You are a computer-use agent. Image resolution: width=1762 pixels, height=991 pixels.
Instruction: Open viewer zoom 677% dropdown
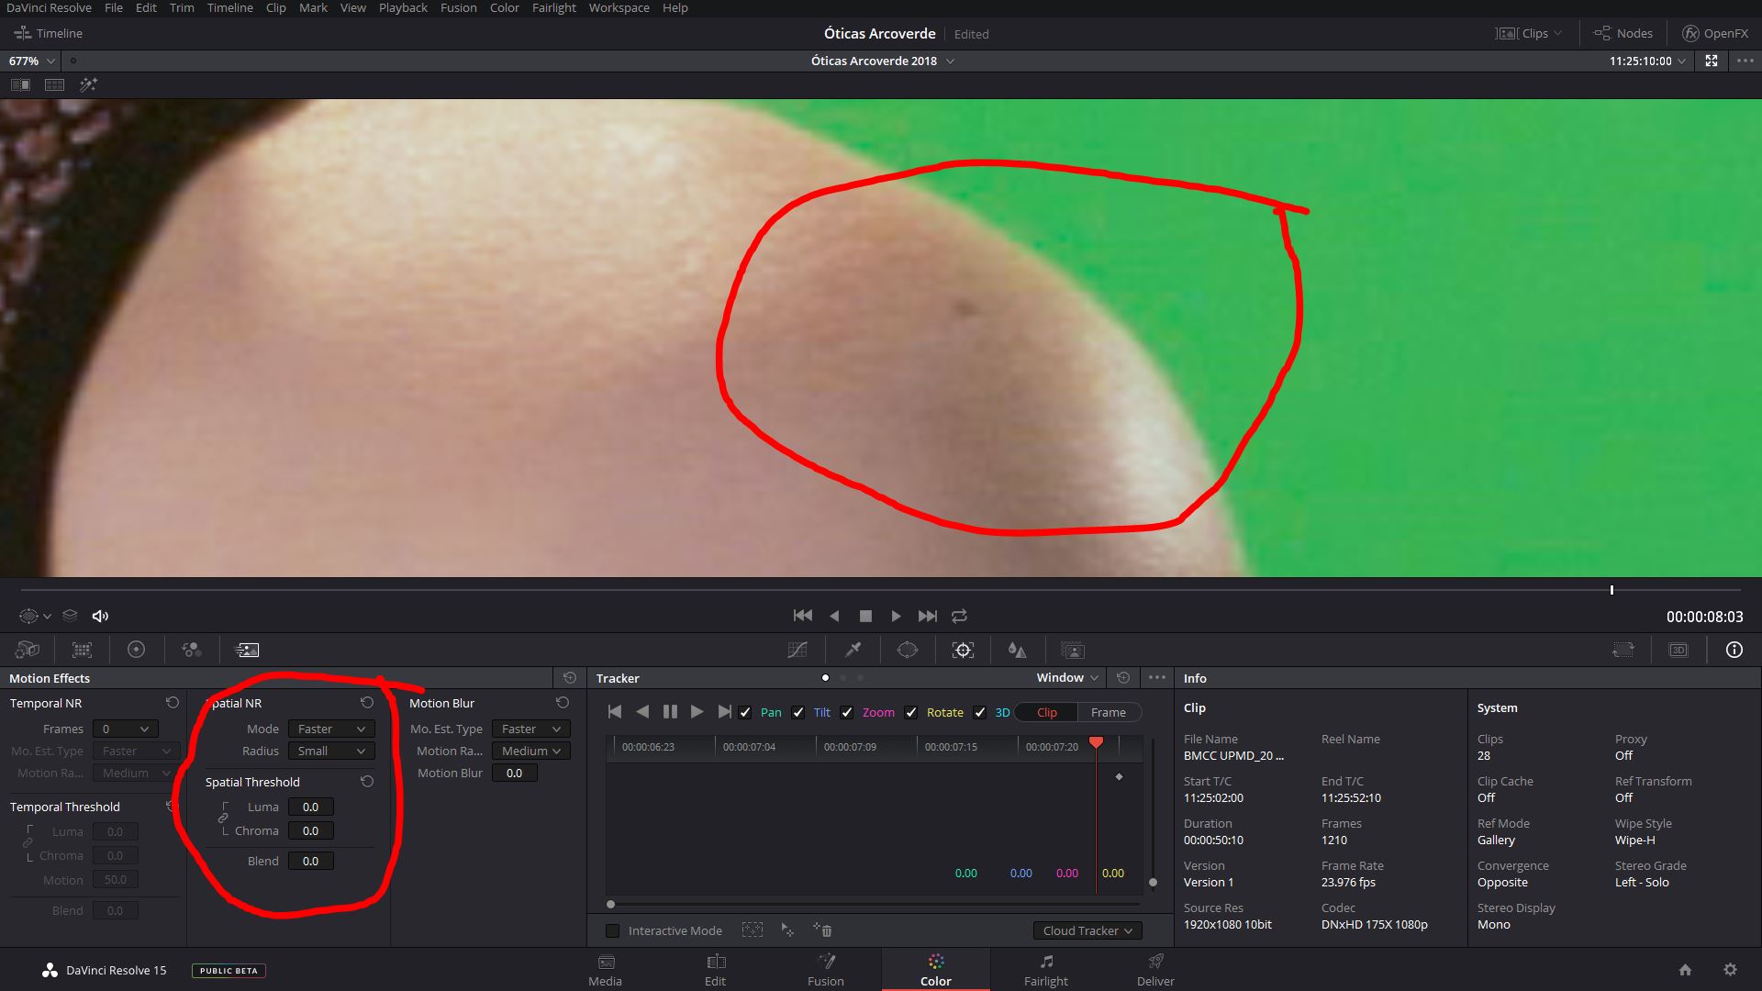point(32,61)
